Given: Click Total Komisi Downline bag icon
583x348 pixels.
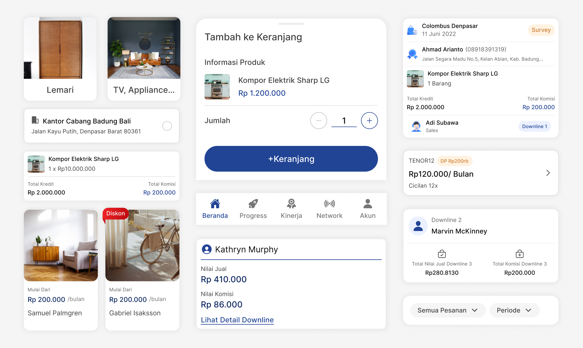Looking at the screenshot, I should tap(519, 254).
